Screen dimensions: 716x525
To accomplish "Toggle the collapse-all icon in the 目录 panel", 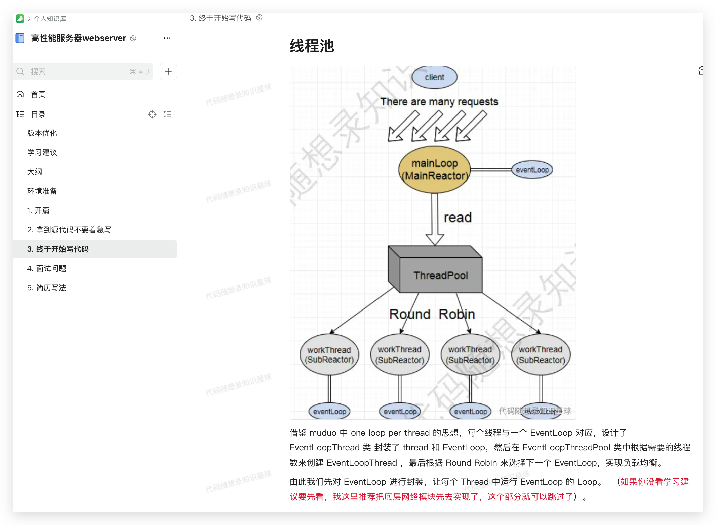I will point(167,114).
